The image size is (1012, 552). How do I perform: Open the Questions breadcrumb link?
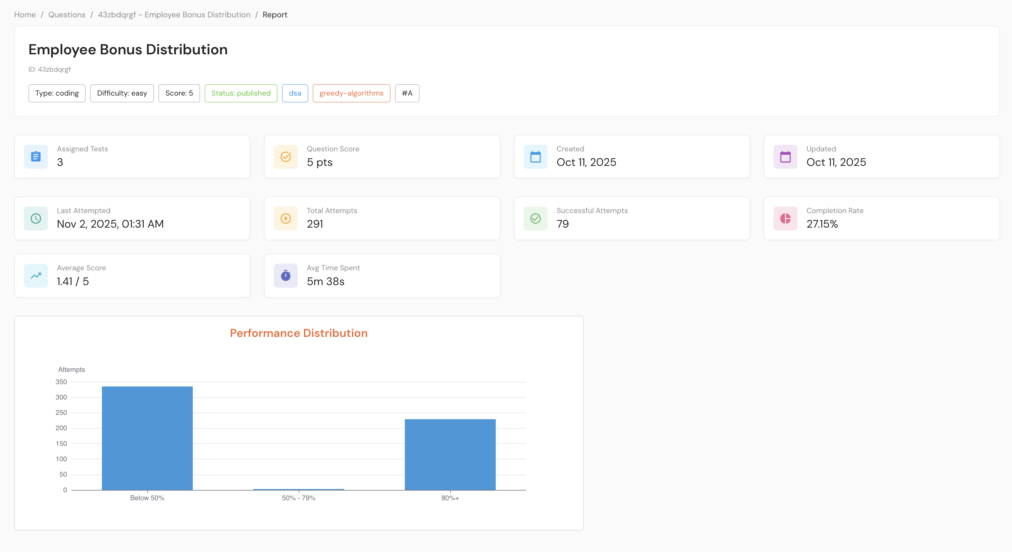(67, 15)
